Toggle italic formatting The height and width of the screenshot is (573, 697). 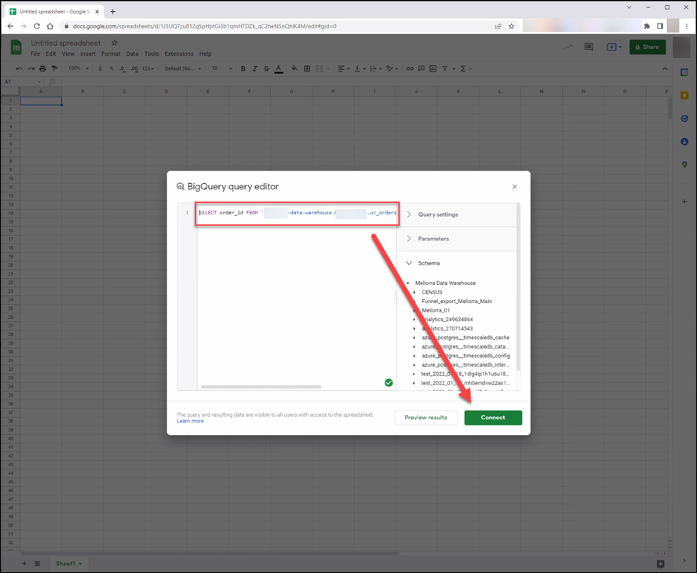(x=255, y=68)
